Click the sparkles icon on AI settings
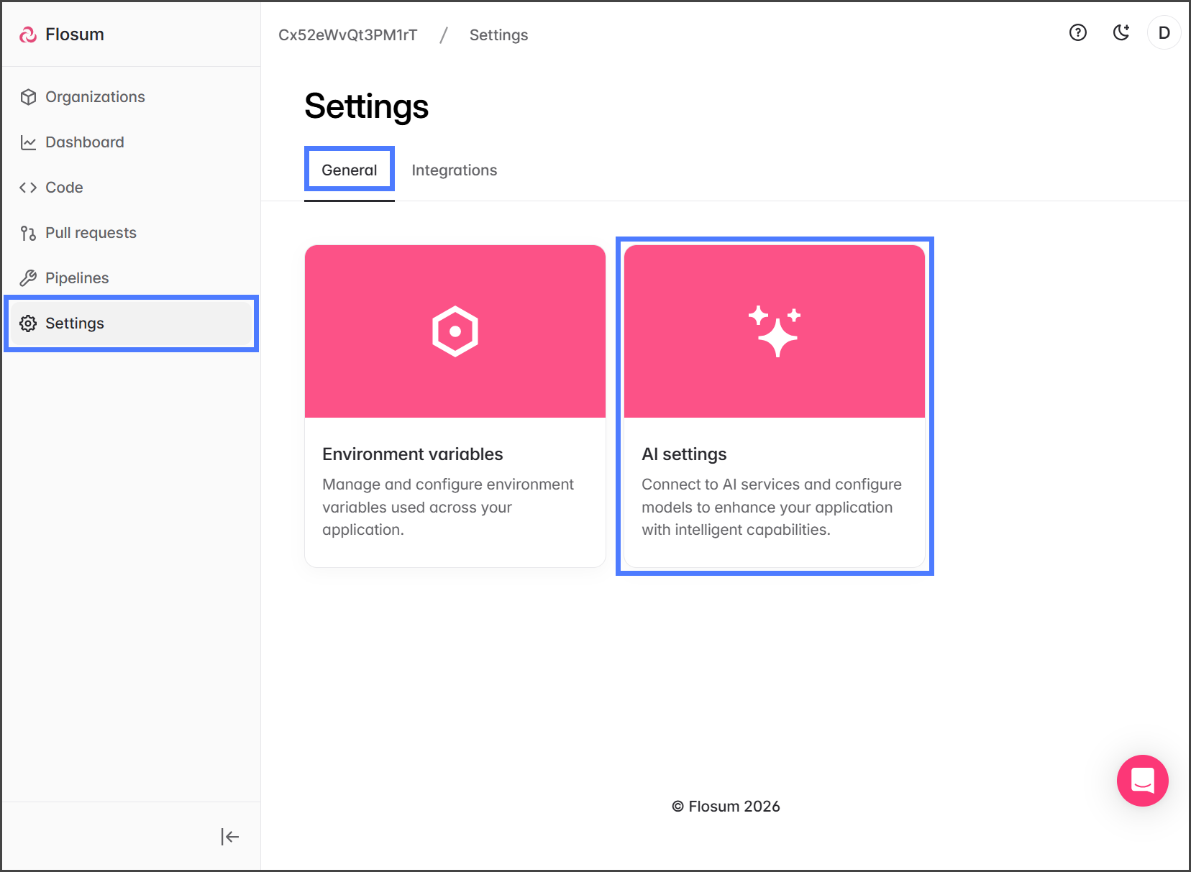 click(774, 331)
